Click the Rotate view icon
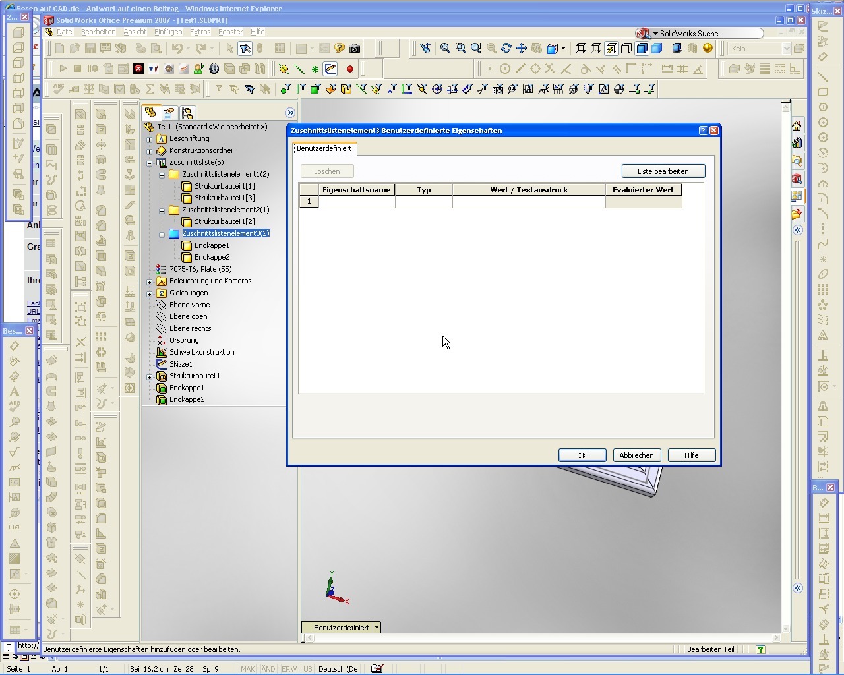This screenshot has width=844, height=675. coord(506,48)
